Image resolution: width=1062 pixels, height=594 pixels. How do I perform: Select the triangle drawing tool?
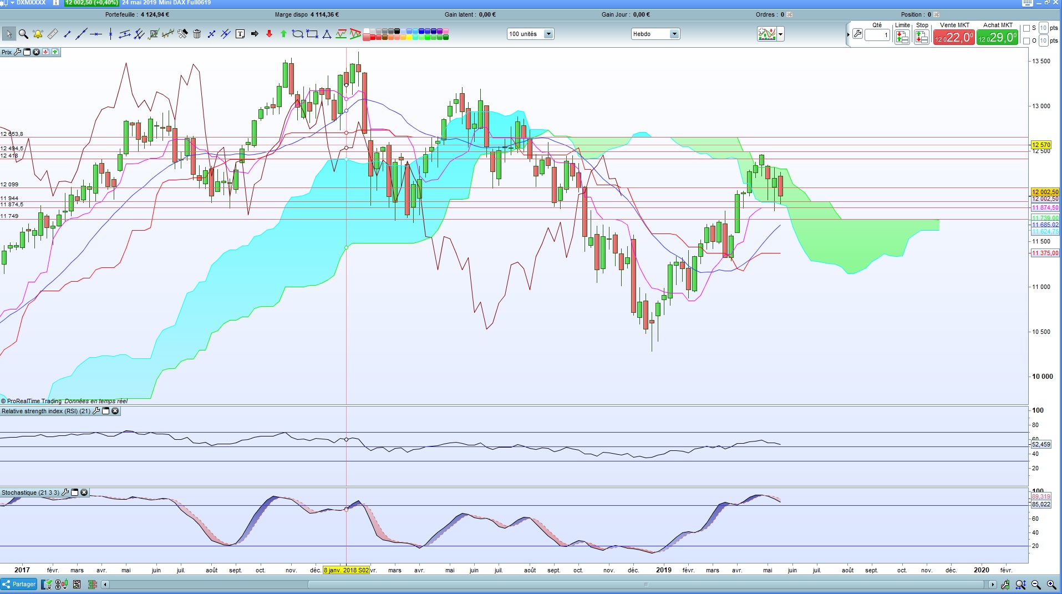click(x=327, y=34)
